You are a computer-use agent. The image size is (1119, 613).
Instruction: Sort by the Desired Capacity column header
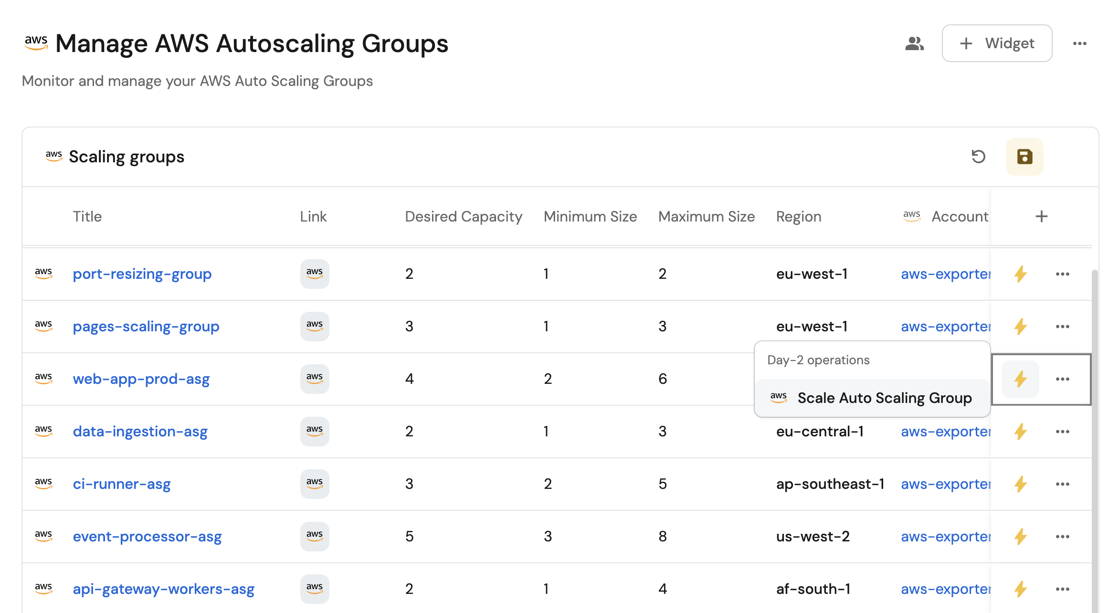click(463, 216)
